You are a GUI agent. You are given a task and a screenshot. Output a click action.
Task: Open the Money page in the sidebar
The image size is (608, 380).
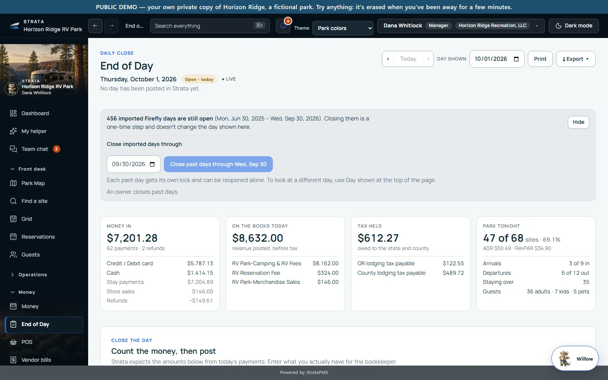point(44,306)
